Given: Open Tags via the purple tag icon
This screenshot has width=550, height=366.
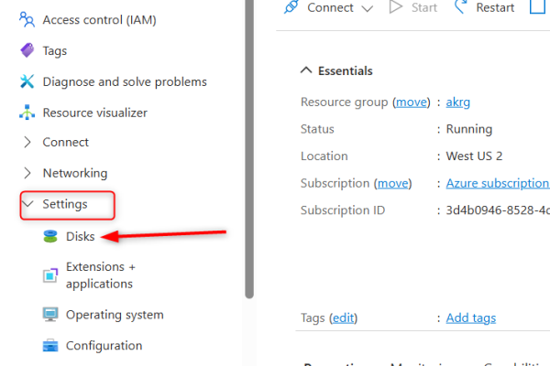Looking at the screenshot, I should 27,51.
